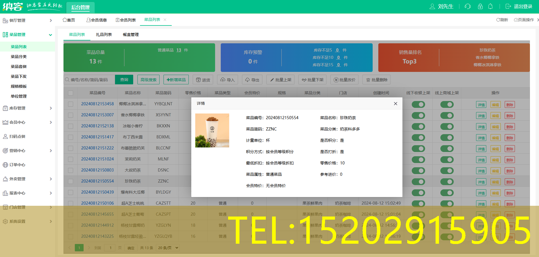Screen dimensions: 539x257
Task: Open the 20条/页 page size dropdown
Action: (167, 247)
